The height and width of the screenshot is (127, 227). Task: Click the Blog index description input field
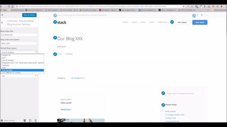[x=19, y=43]
